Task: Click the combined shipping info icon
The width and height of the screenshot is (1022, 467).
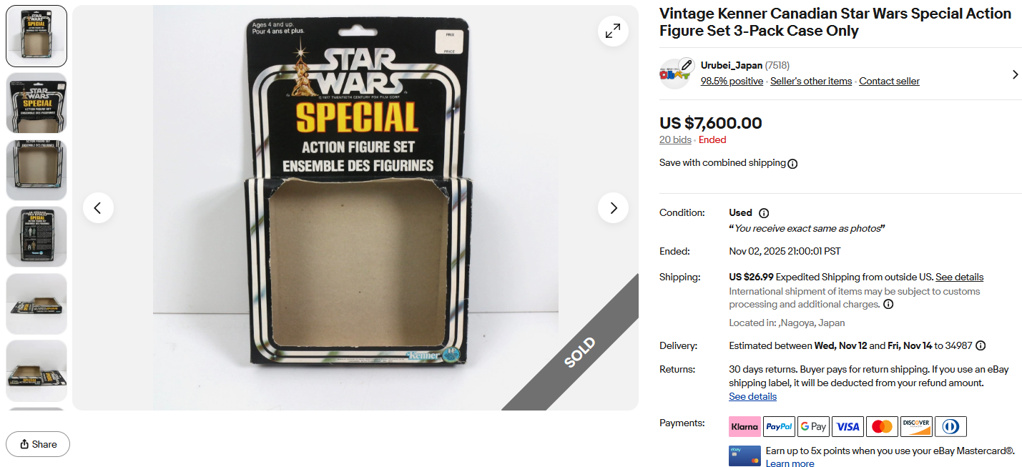Action: coord(792,163)
